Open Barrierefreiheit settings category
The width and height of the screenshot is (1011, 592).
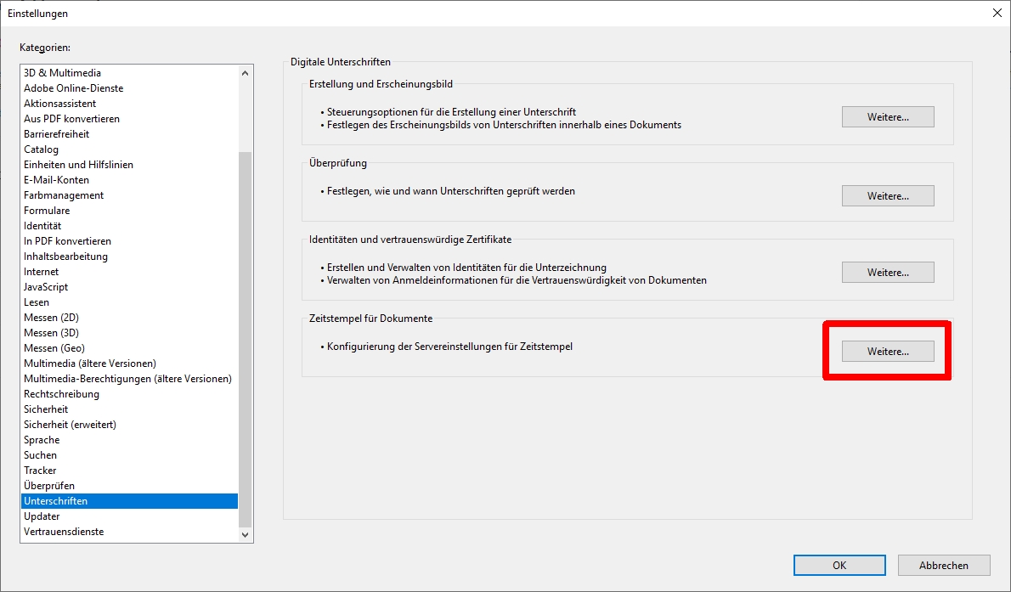pos(56,134)
